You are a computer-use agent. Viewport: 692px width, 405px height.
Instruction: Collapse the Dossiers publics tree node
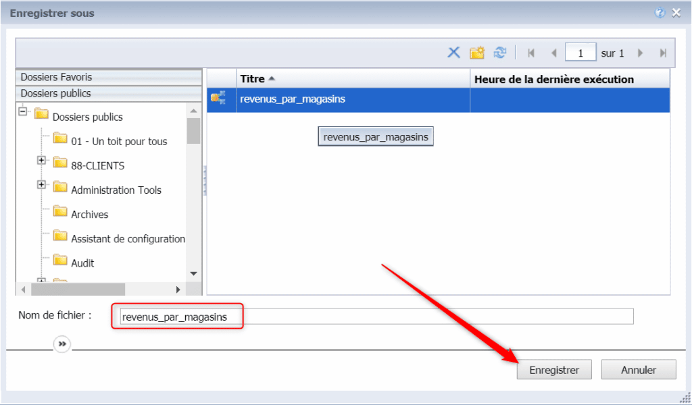coord(23,112)
